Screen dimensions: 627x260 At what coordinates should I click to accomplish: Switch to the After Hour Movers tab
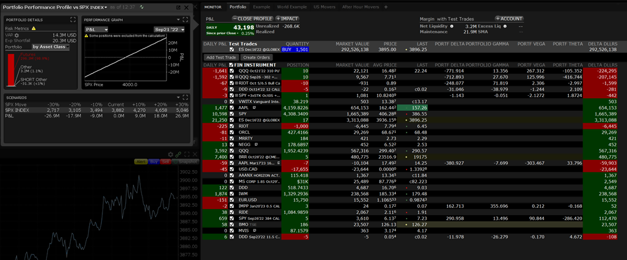pos(361,7)
